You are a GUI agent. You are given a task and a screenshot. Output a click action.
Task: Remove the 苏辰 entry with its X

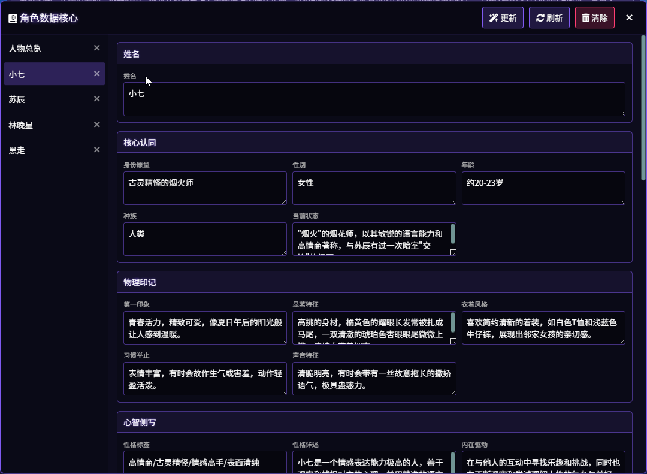coord(96,99)
